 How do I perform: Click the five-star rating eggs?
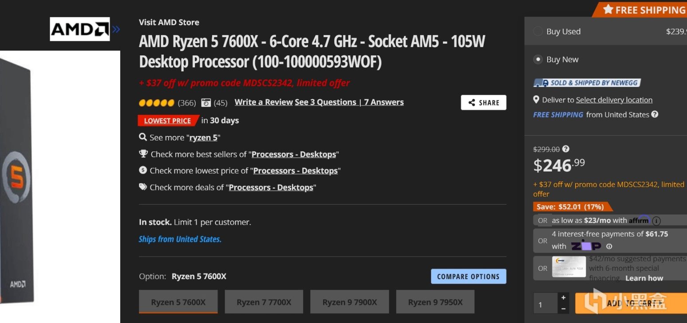click(156, 103)
